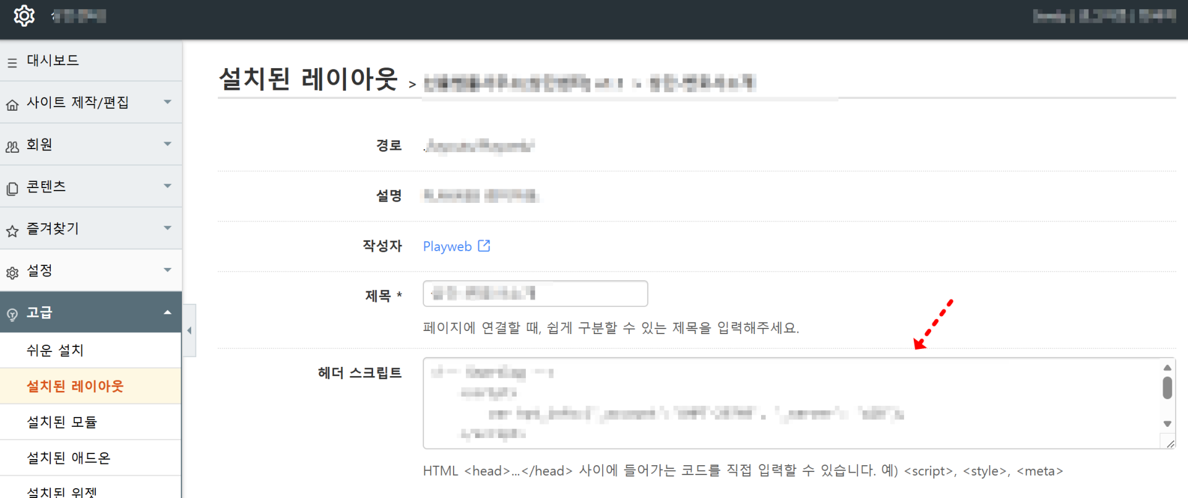This screenshot has height=498, width=1188.
Task: Click external link icon next to Playweb
Action: click(x=484, y=246)
